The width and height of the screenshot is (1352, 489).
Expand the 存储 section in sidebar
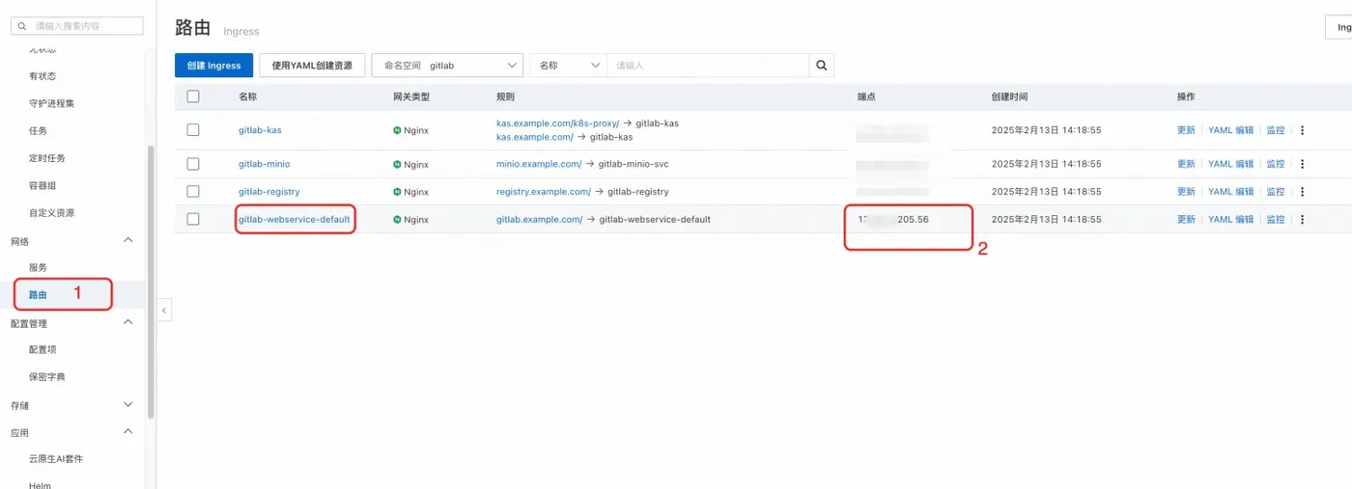click(128, 405)
